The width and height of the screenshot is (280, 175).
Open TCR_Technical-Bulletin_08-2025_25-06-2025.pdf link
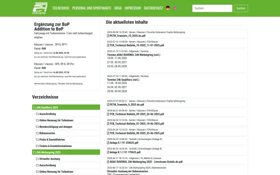coord(137,133)
